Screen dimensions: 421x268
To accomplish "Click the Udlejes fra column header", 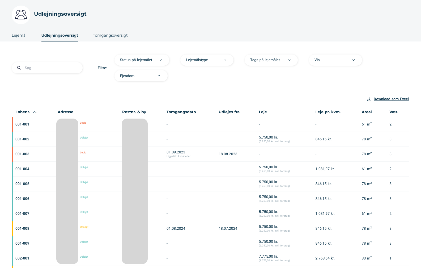I will point(229,112).
